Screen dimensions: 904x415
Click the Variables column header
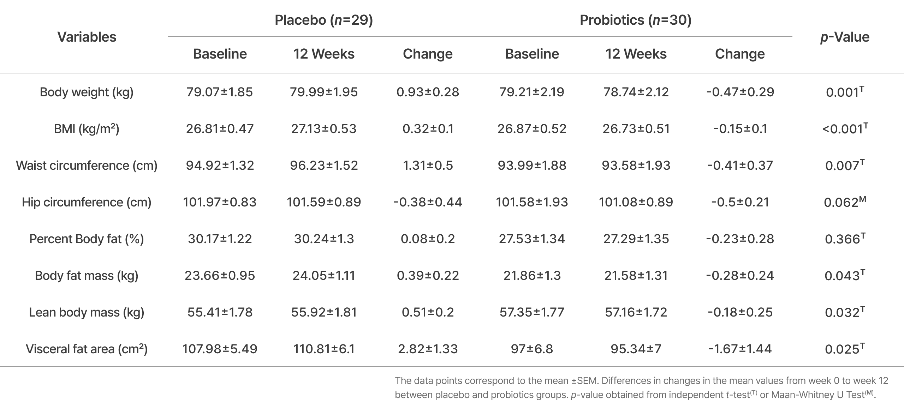tap(87, 37)
